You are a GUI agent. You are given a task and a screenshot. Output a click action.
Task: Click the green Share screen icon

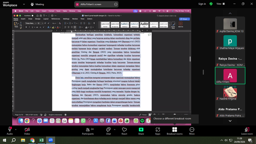(141, 131)
